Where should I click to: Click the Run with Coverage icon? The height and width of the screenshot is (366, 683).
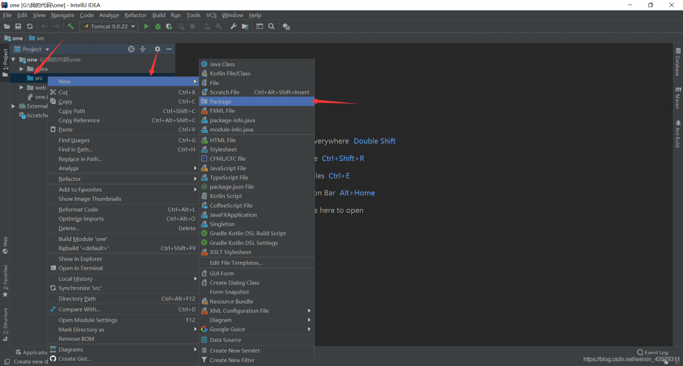click(x=169, y=26)
